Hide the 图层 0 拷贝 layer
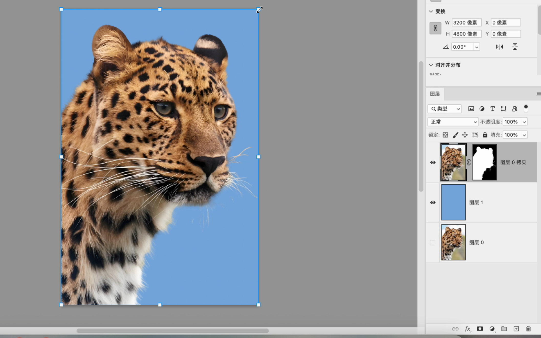This screenshot has height=338, width=541. pos(433,162)
